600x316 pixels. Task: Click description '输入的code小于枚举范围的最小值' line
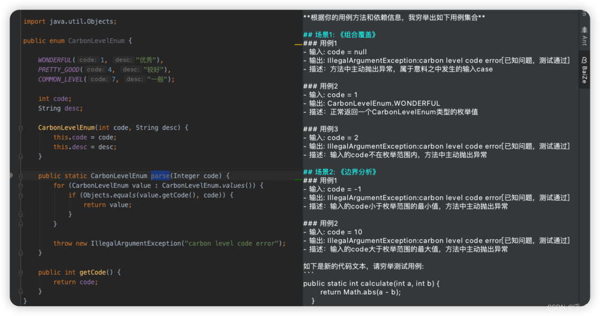tap(406, 206)
